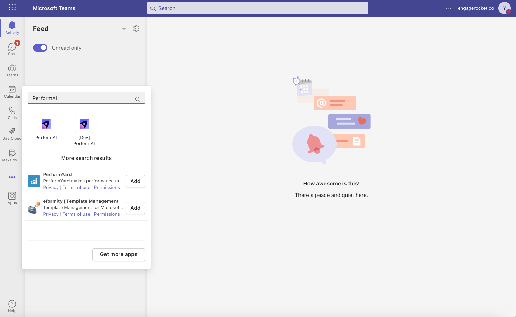This screenshot has height=317, width=516.
Task: Click eformity | Template Management title
Action: pos(81,201)
